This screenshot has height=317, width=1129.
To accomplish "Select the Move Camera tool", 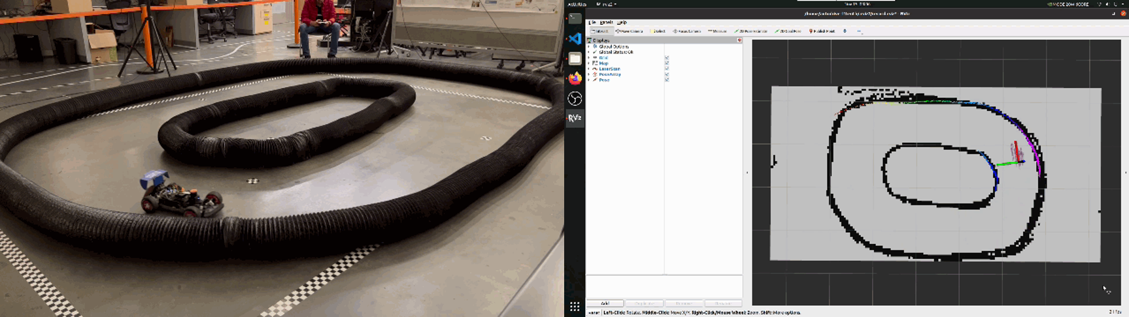I will (630, 31).
